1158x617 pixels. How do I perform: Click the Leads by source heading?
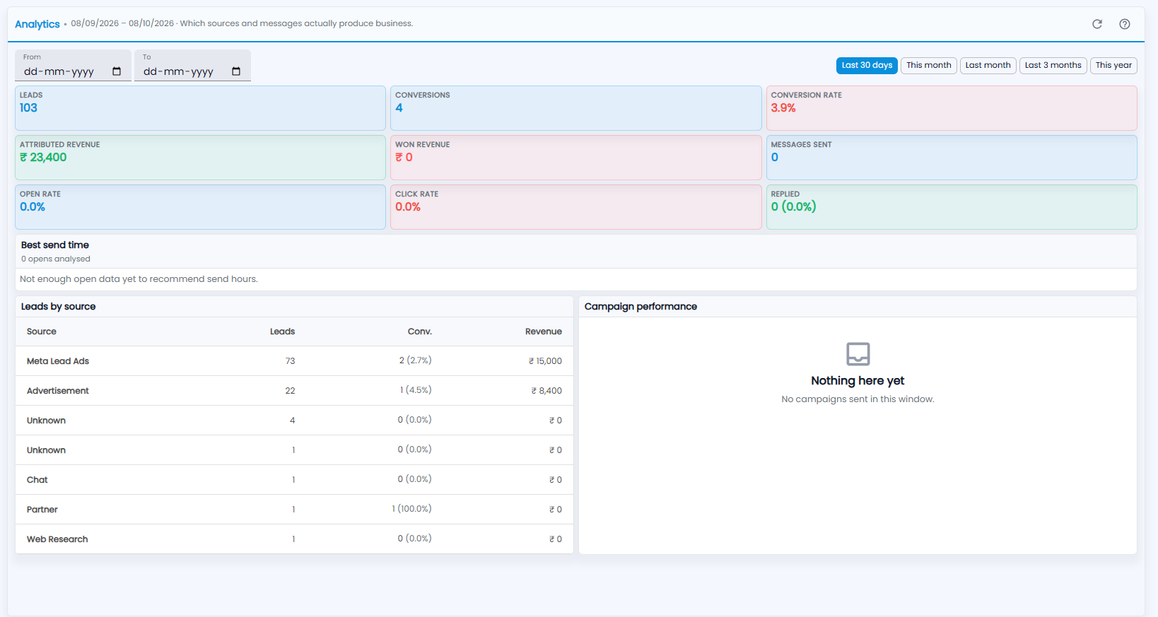click(x=58, y=307)
